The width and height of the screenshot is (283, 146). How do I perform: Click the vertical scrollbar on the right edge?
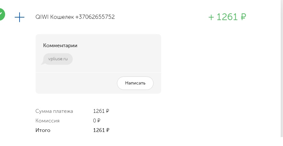[282, 68]
